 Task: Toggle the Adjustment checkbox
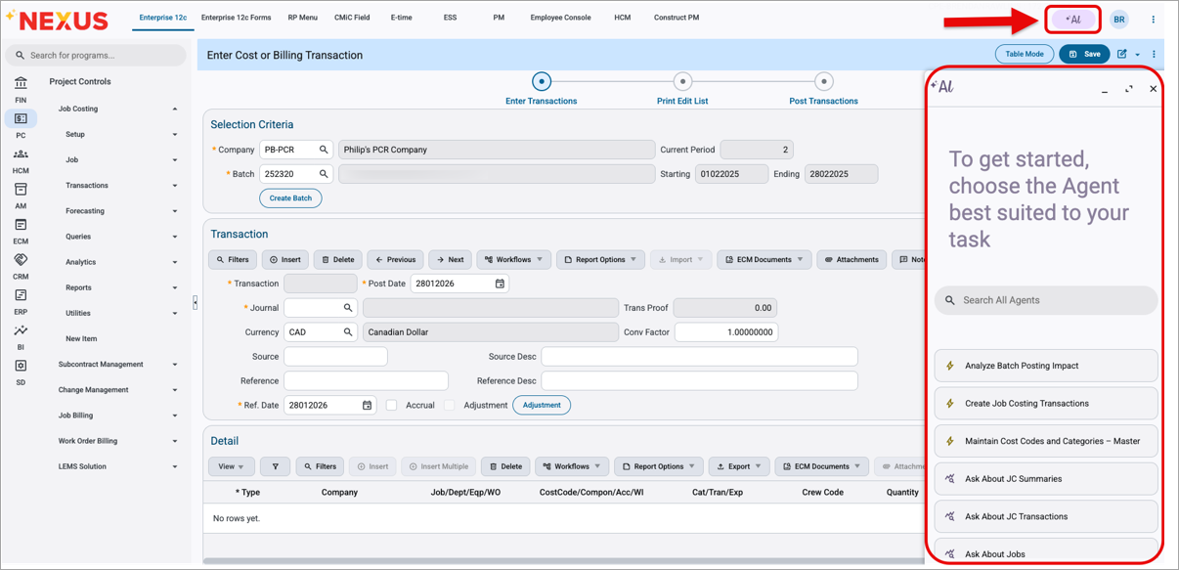(x=450, y=405)
